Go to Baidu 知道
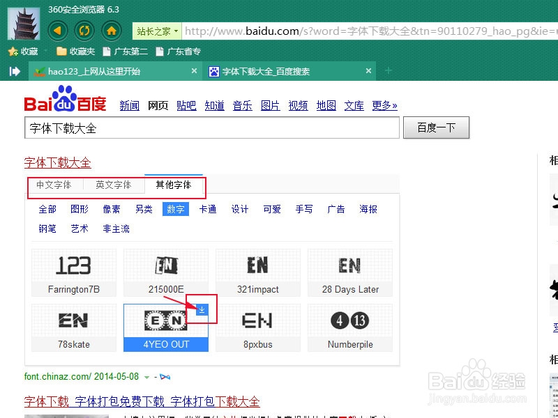The height and width of the screenshot is (418, 558). click(x=214, y=106)
